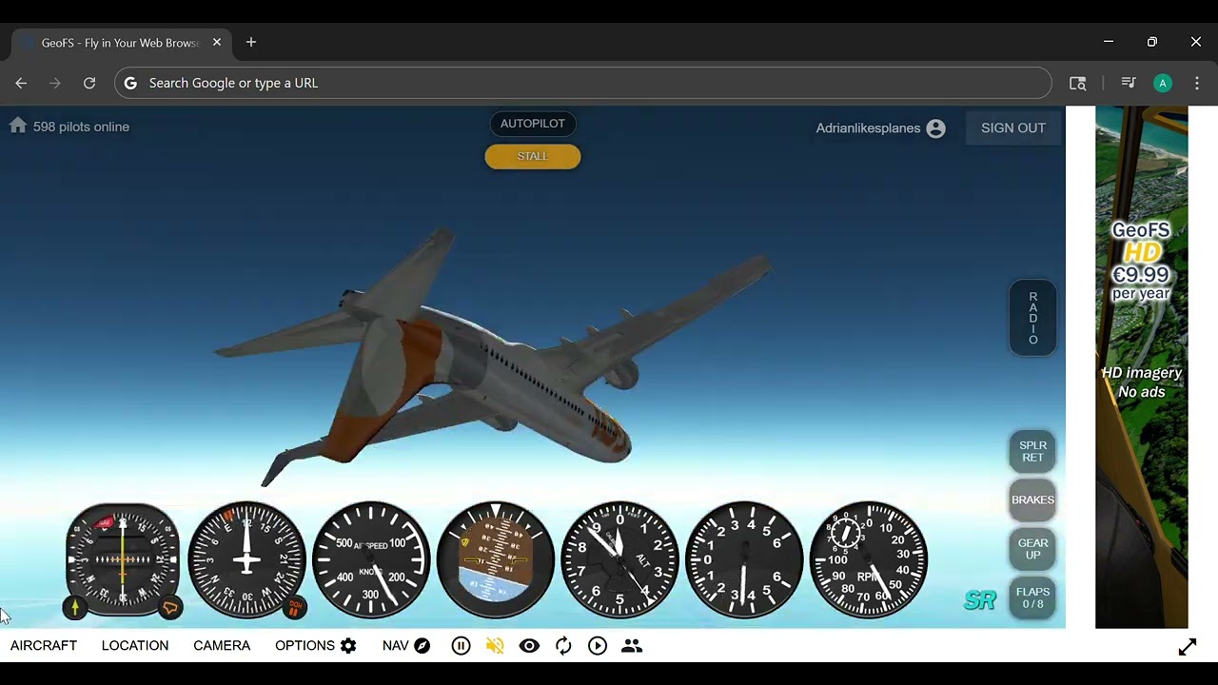Toggle the GEAR UP landing gear button

tap(1032, 550)
